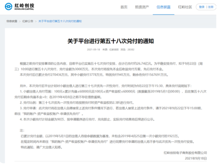The height and width of the screenshot is (168, 217).
Task: Open the 首页 navigation item
Action: [x=124, y=7]
